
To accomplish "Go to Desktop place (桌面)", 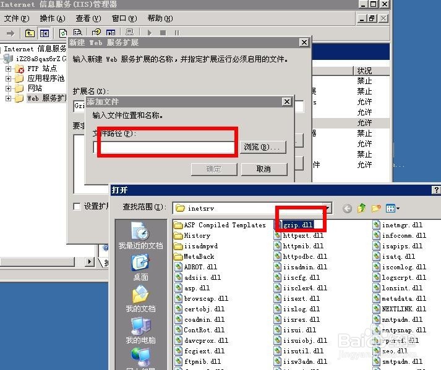I will 140,267.
